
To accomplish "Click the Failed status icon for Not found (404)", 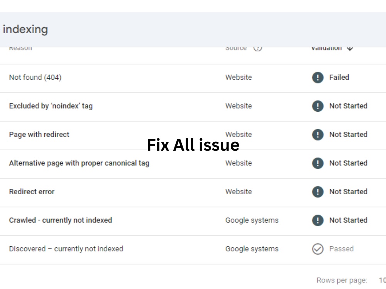I will (318, 77).
